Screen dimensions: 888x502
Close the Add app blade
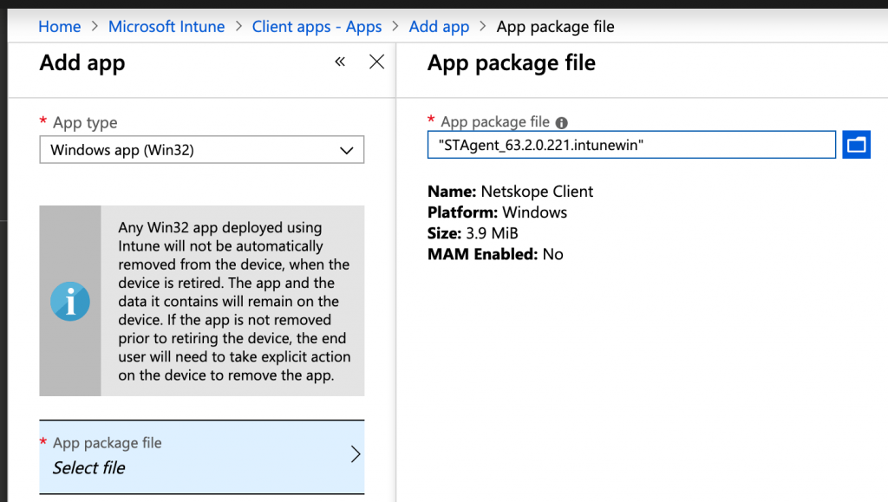(376, 62)
